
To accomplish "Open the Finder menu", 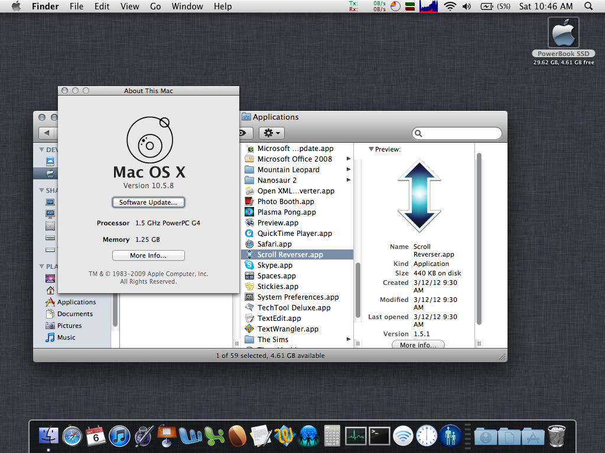I will click(x=45, y=6).
